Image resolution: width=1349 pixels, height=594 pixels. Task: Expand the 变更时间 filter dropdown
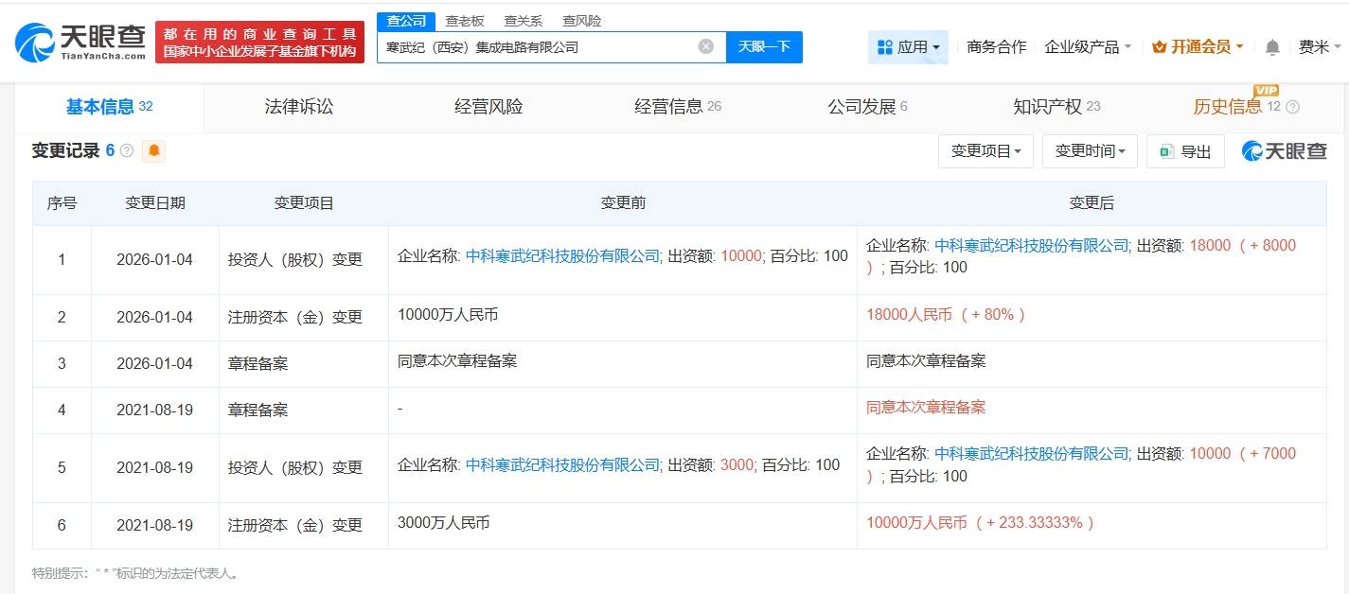(1090, 151)
